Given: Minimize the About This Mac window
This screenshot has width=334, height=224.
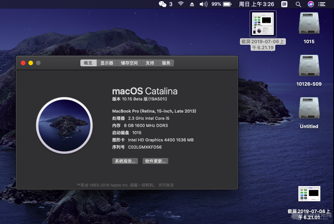Looking at the screenshot, I should pyautogui.click(x=31, y=63).
